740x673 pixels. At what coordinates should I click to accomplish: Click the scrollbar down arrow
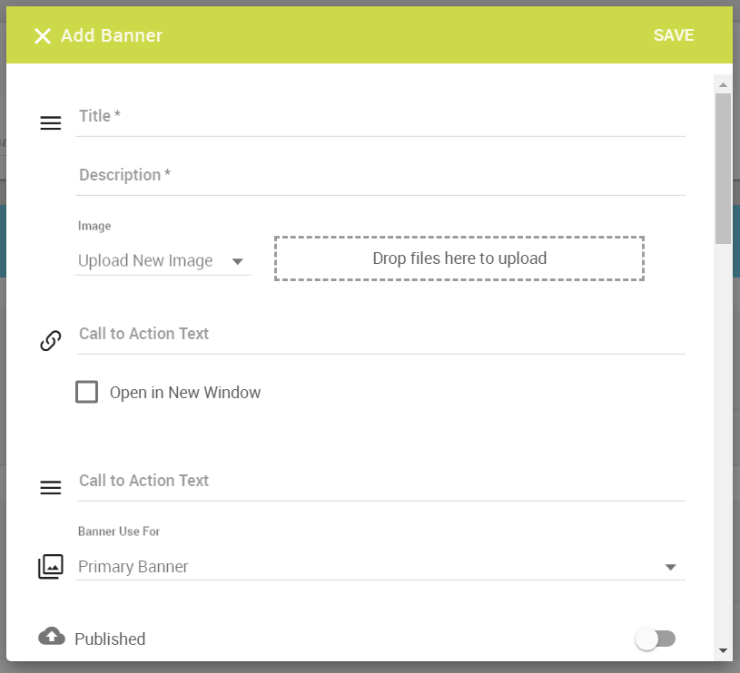point(723,650)
